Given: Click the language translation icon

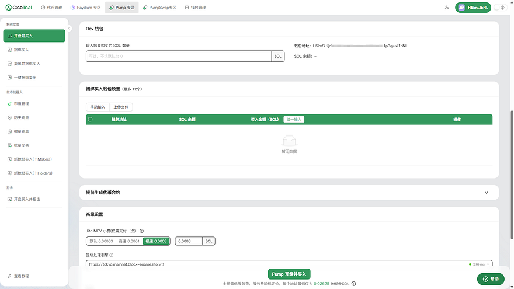Looking at the screenshot, I should 446,8.
